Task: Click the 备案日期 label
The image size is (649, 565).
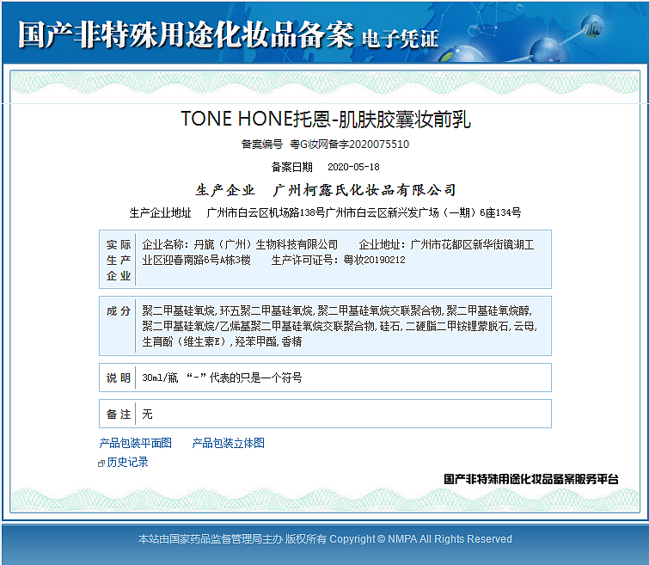Action: pos(291,167)
